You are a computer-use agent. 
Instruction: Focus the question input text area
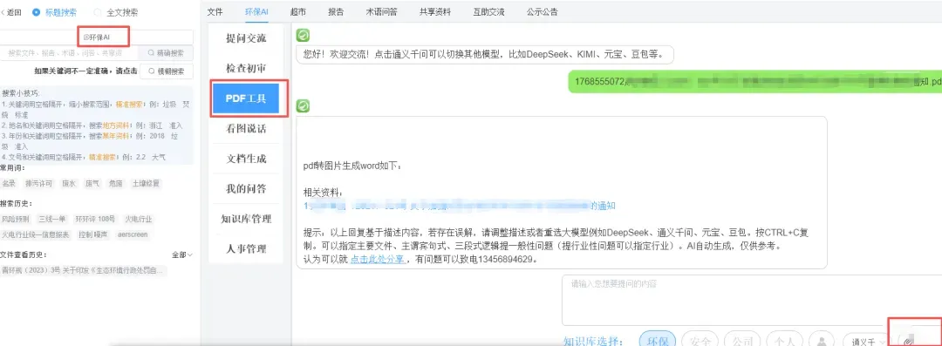(752, 300)
